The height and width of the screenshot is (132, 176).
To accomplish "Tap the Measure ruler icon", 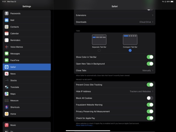I will point(7,101).
